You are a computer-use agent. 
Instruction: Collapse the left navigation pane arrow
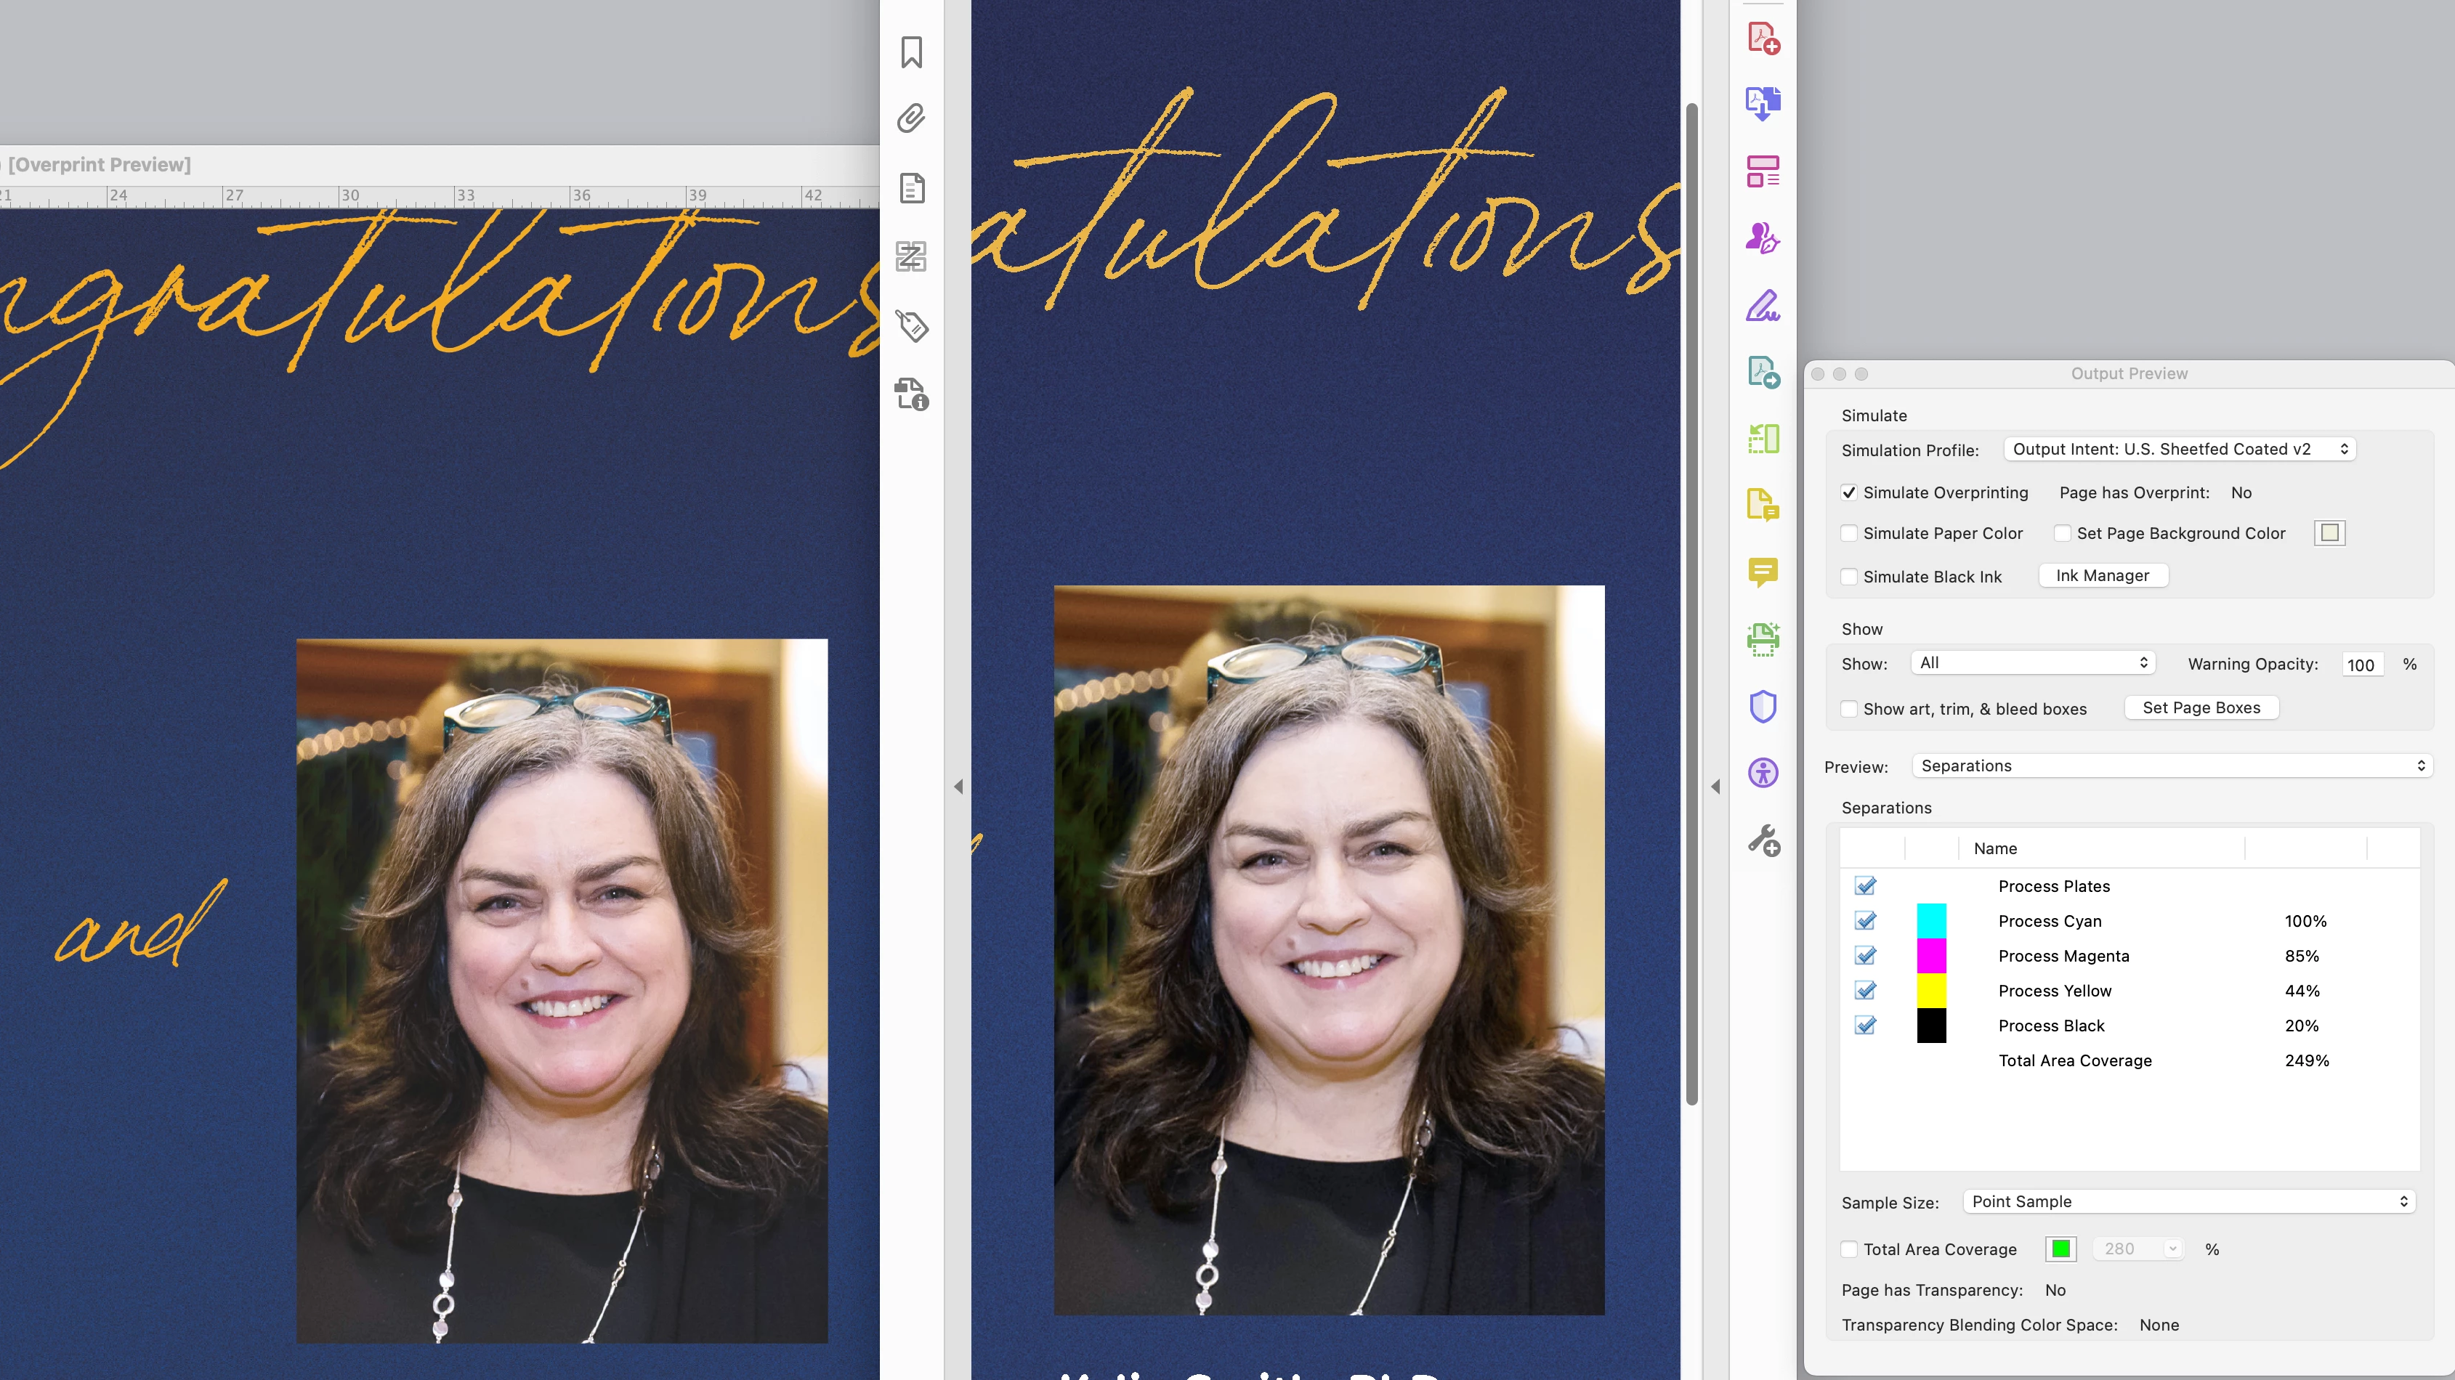coord(958,787)
